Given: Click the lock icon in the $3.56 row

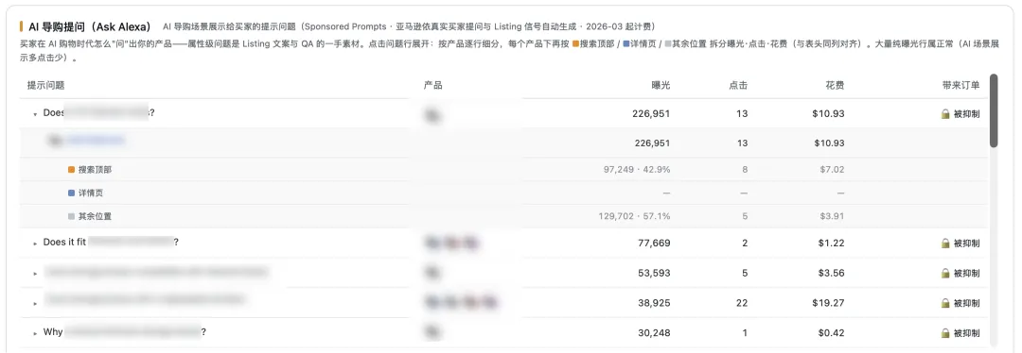Looking at the screenshot, I should [945, 273].
